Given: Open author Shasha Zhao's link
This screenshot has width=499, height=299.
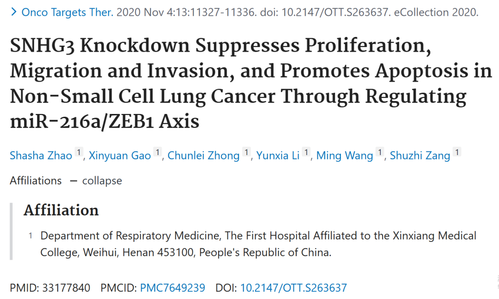Looking at the screenshot, I should tap(41, 155).
